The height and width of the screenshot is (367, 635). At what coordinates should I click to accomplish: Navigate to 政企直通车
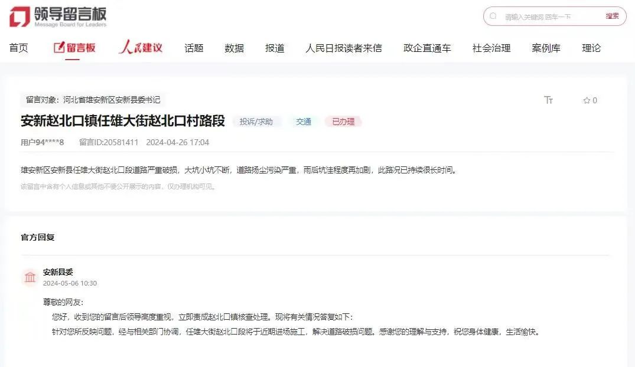pos(427,48)
